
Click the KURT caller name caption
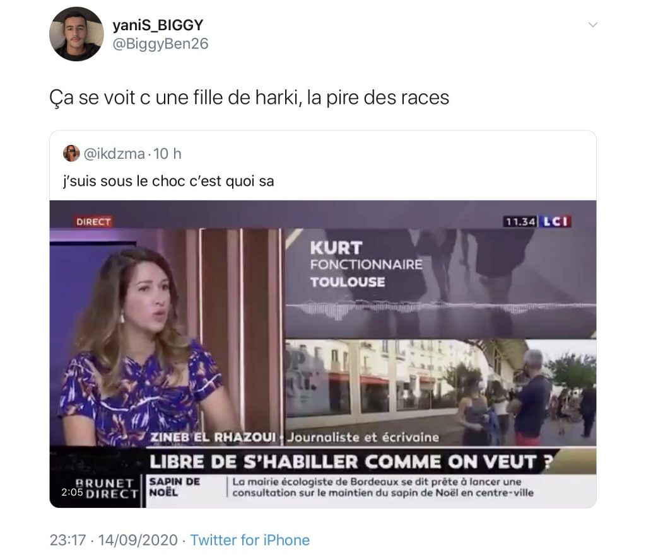point(336,248)
